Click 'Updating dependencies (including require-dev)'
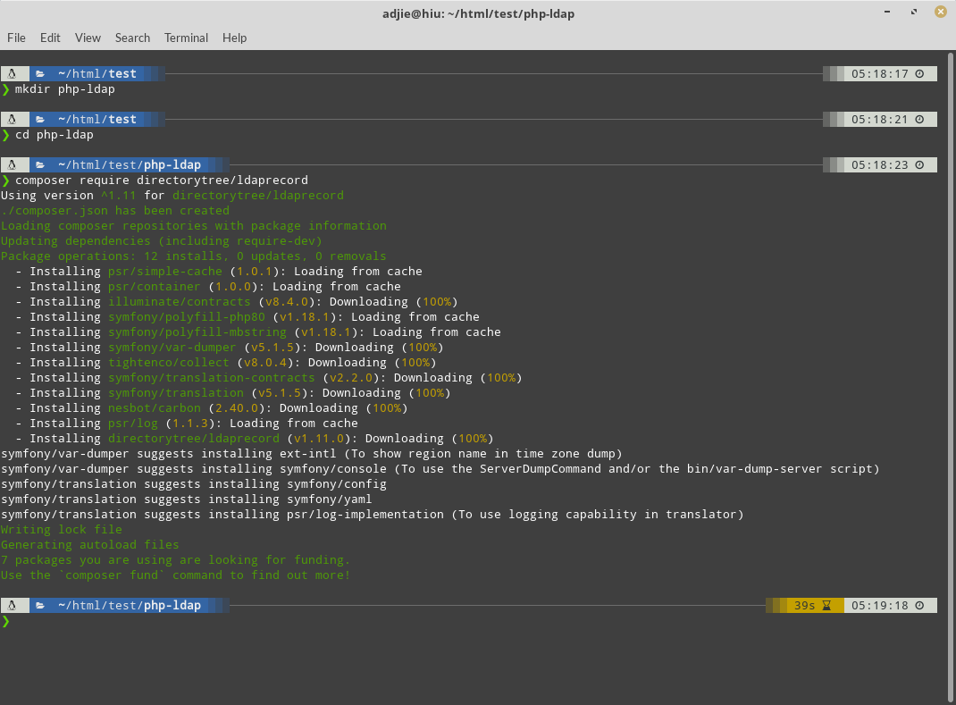The width and height of the screenshot is (956, 705). (x=162, y=241)
